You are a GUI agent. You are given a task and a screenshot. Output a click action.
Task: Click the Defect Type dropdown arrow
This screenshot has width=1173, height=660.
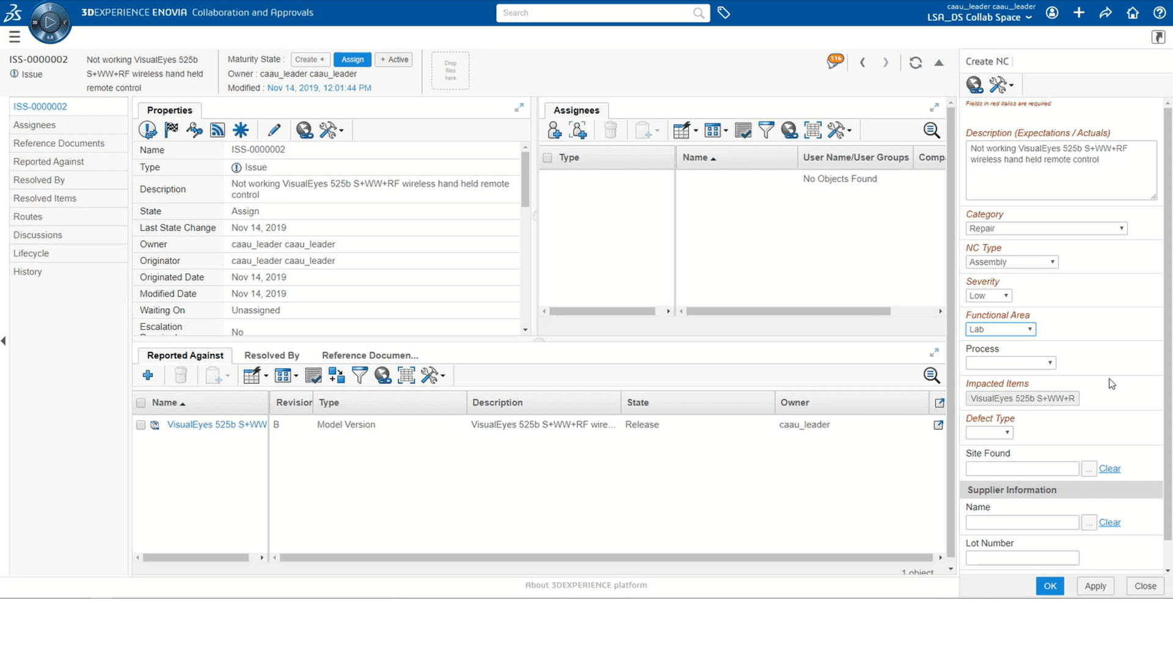1006,432
